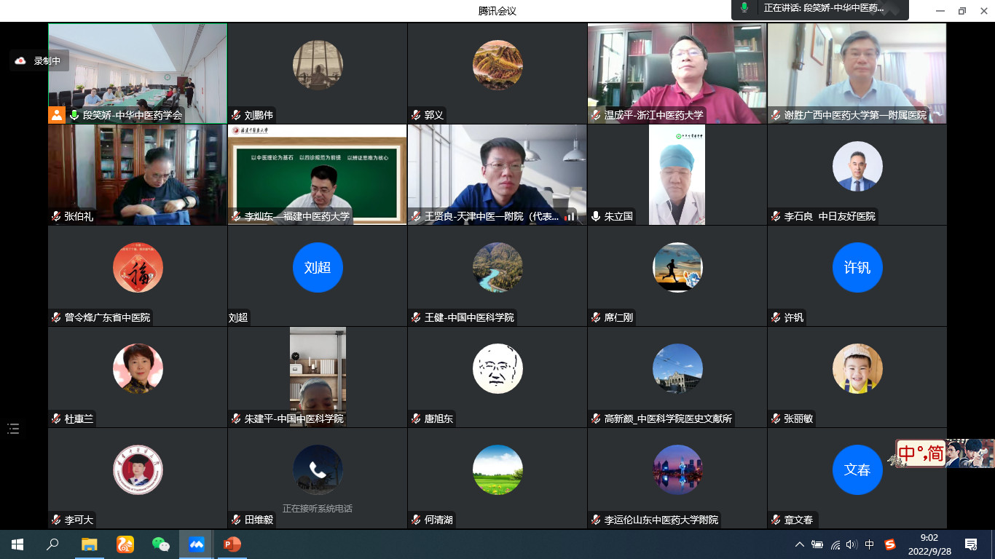Image resolution: width=995 pixels, height=559 pixels.
Task: Click 曾令烽's red 福 avatar
Action: point(138,267)
